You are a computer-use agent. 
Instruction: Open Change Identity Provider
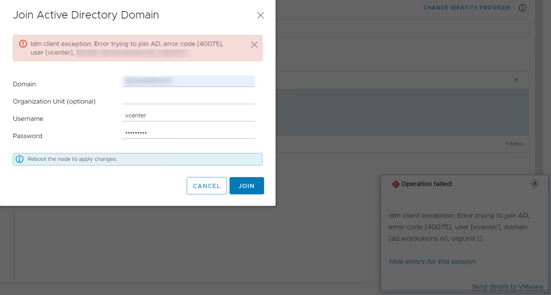[466, 8]
